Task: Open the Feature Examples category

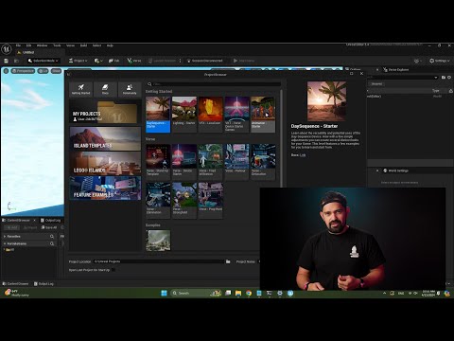Action: pyautogui.click(x=105, y=188)
